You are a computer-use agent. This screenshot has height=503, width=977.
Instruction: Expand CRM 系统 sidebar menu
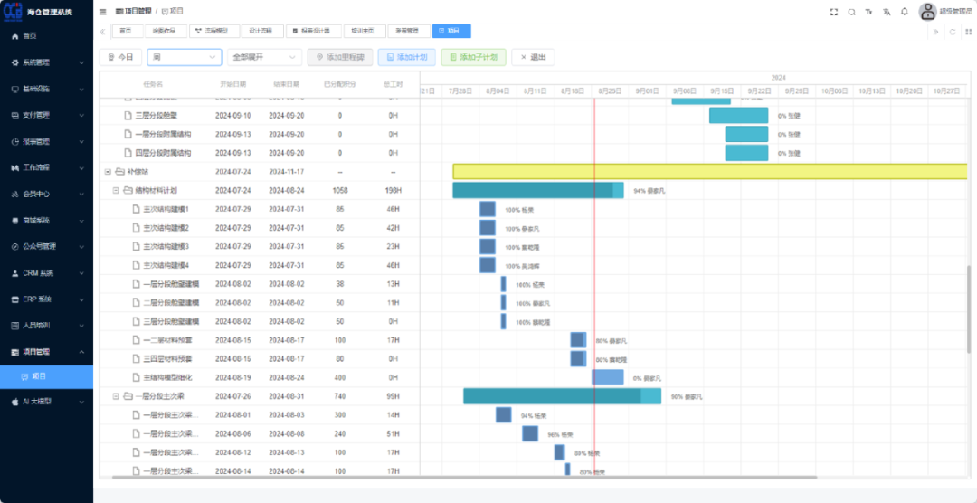click(46, 272)
